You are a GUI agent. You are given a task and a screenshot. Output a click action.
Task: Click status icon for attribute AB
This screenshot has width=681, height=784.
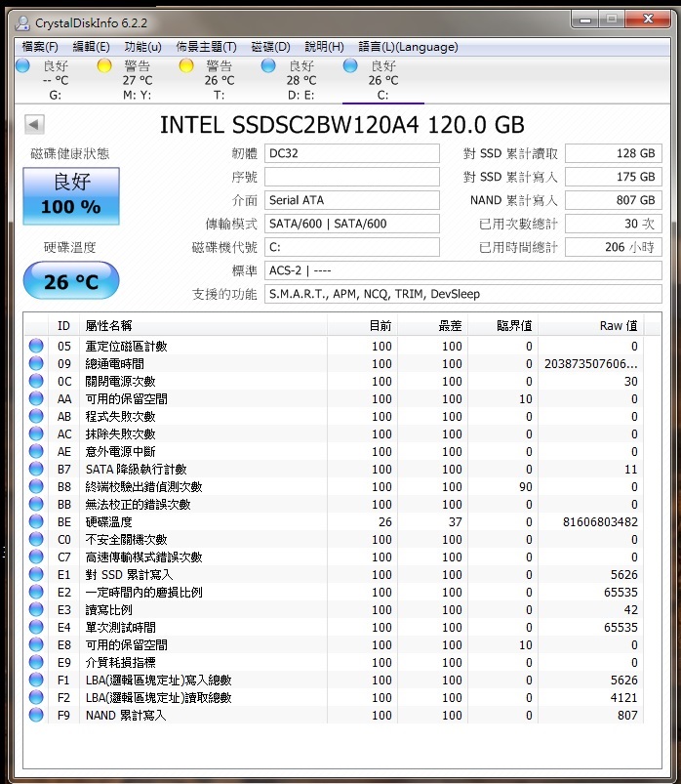(x=36, y=416)
